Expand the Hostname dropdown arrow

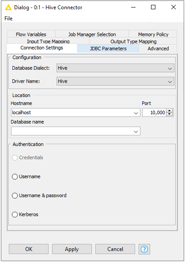136,113
